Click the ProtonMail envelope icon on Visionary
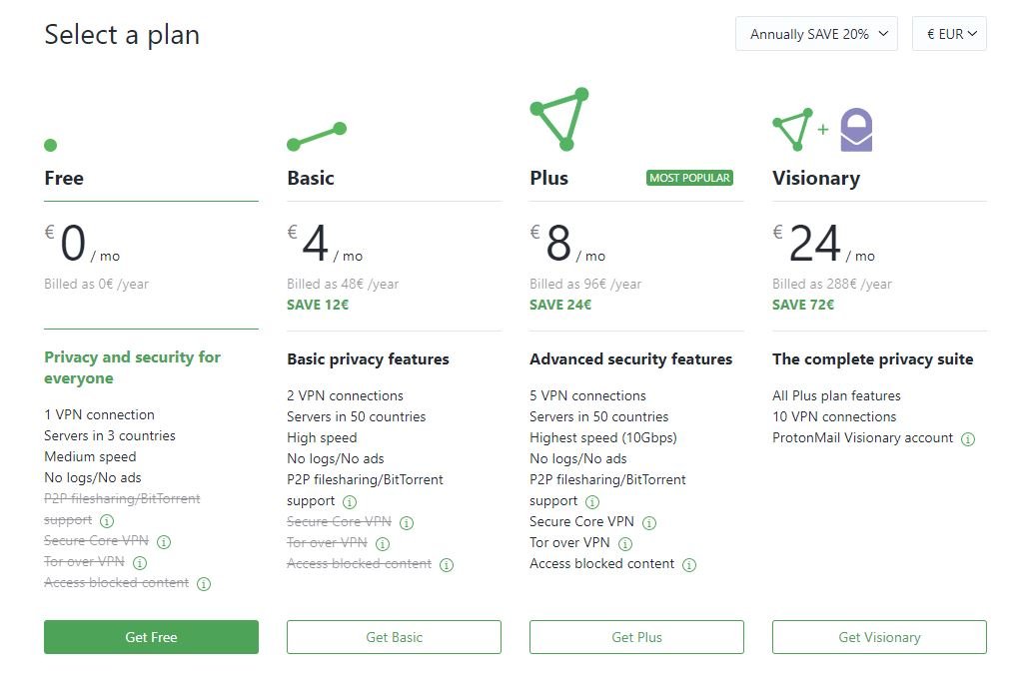1031x682 pixels. [856, 131]
